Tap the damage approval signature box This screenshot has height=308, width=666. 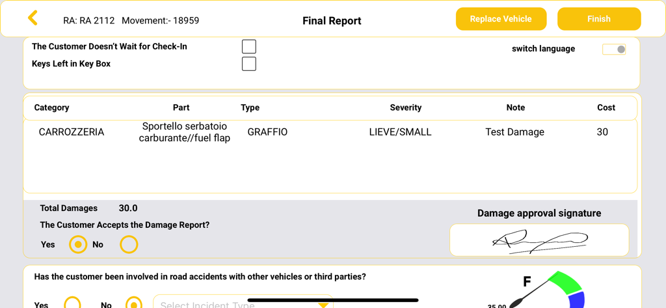[x=539, y=240]
